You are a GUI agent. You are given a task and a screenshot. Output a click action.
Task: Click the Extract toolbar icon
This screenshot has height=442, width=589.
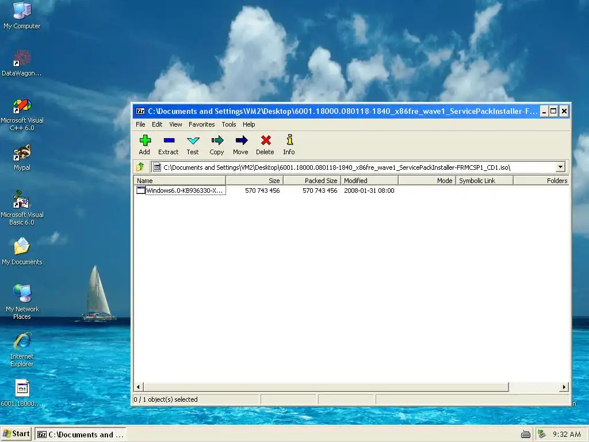tap(169, 140)
